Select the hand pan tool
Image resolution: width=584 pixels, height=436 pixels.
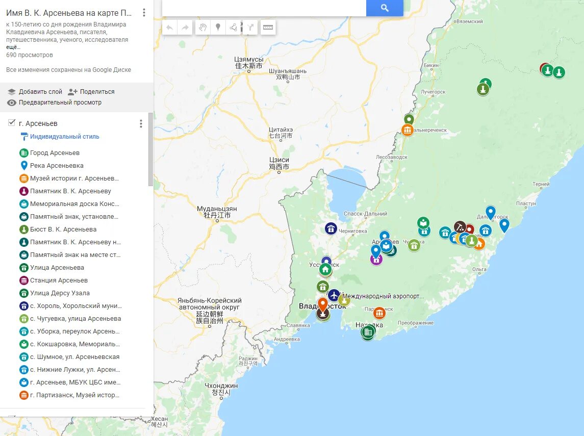[x=202, y=28]
